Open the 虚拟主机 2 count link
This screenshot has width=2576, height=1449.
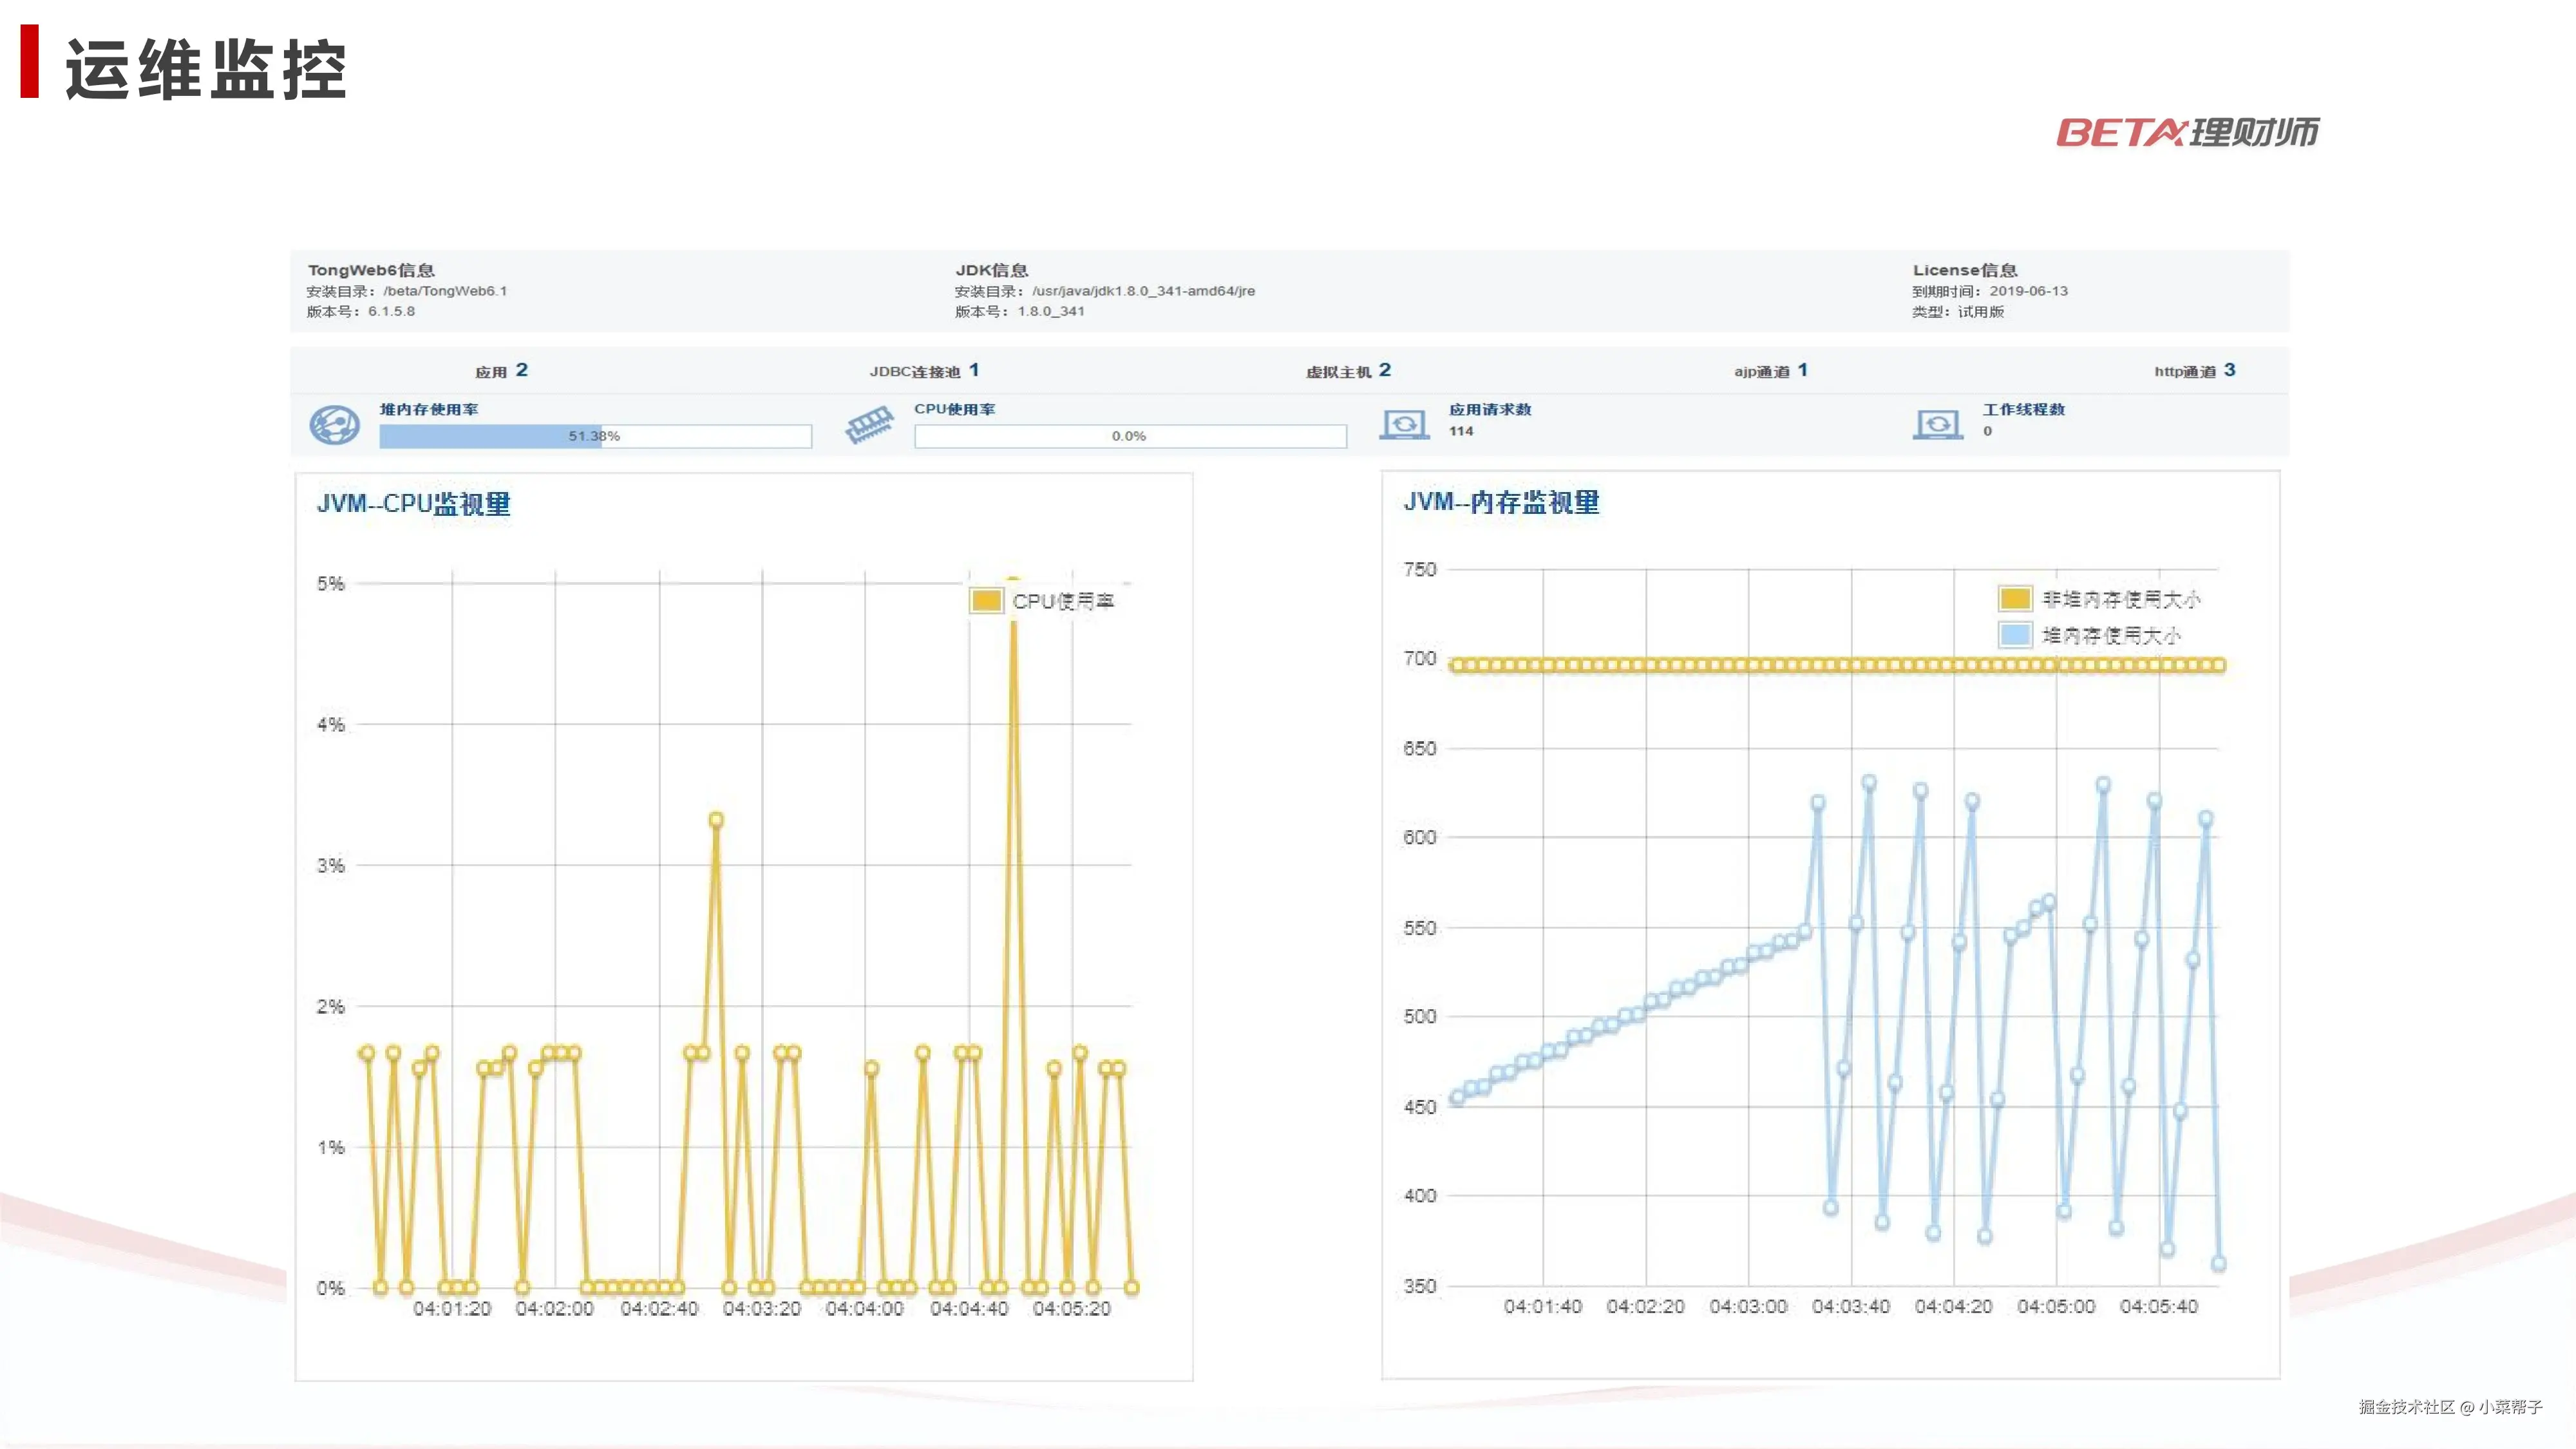pos(1384,370)
